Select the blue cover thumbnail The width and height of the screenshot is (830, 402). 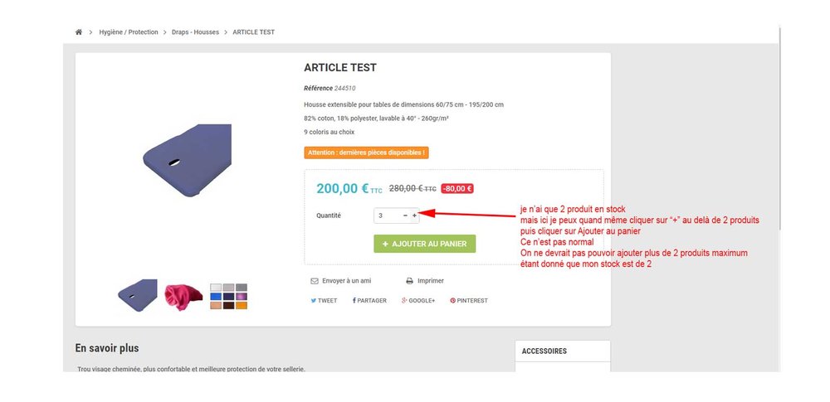click(137, 294)
